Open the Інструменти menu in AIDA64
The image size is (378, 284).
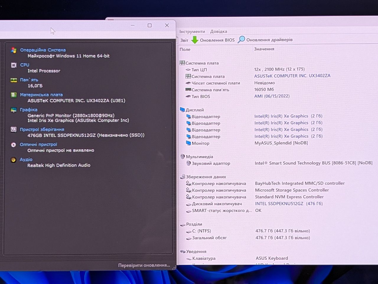192,32
